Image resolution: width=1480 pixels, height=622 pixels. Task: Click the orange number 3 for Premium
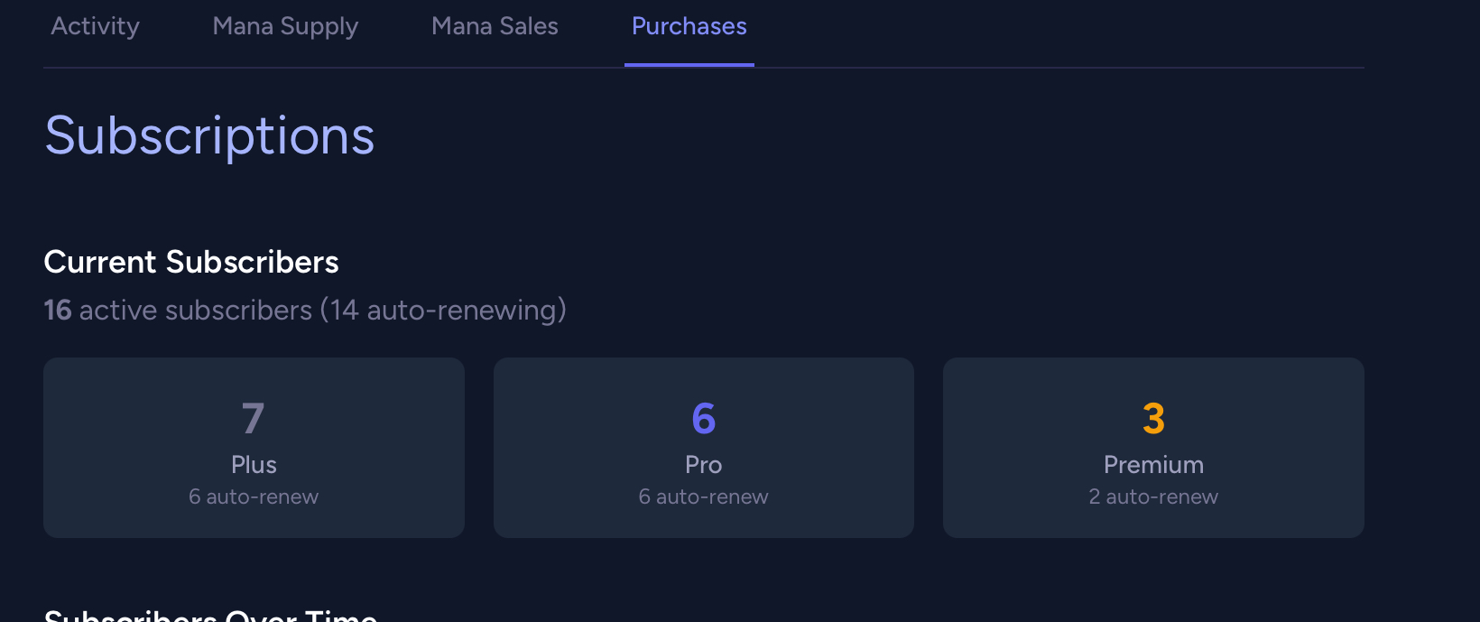tap(1153, 419)
